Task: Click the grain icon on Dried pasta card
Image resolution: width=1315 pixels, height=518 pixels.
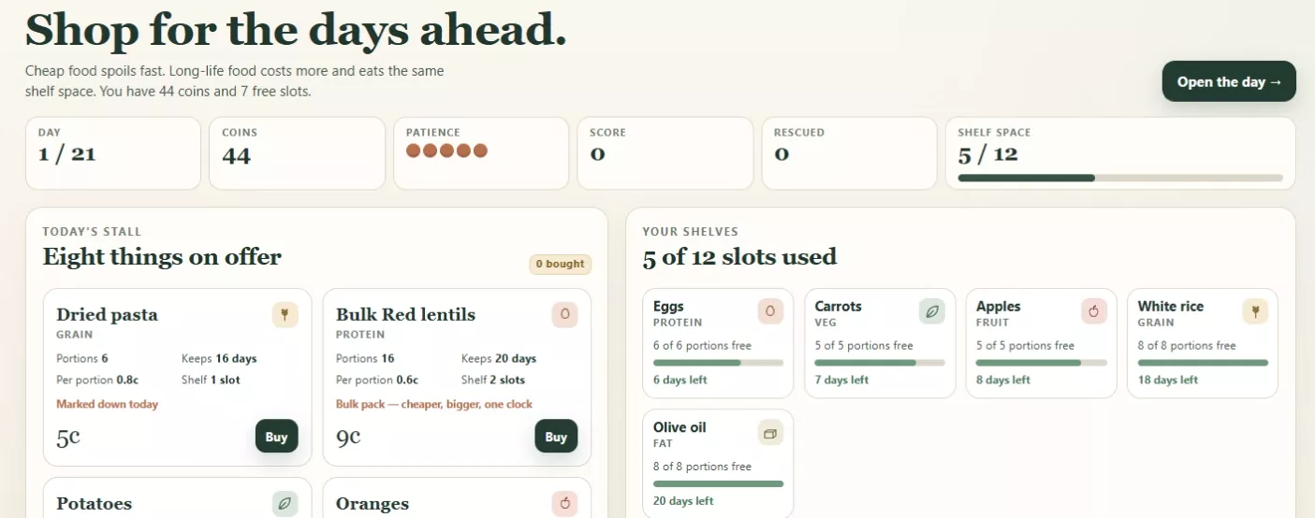Action: [x=285, y=315]
